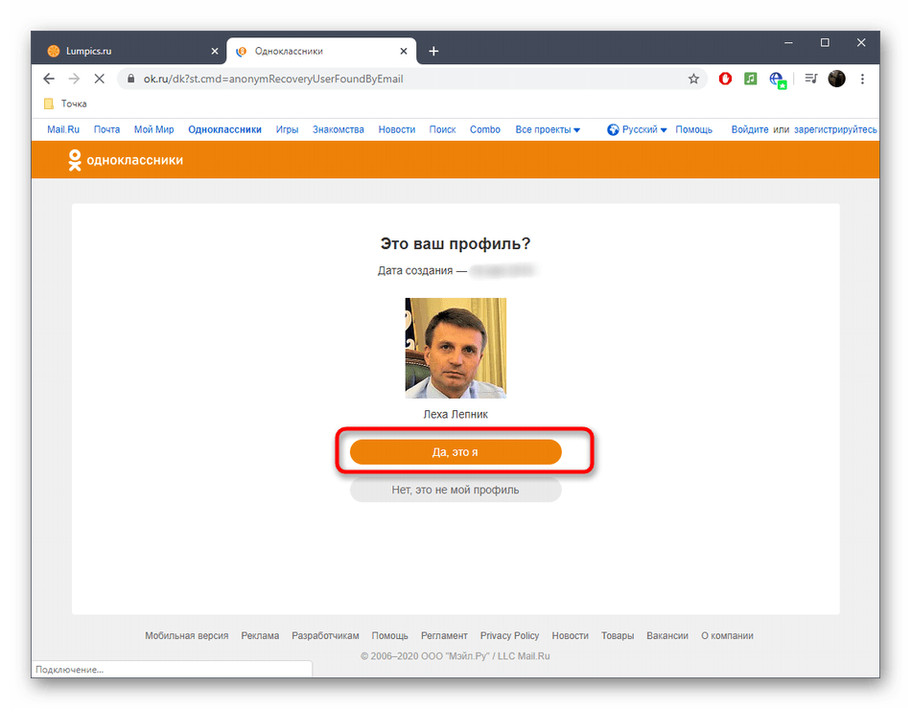Open the Privacy Policy footer link
Screen dimensions: 911x709
(x=509, y=635)
